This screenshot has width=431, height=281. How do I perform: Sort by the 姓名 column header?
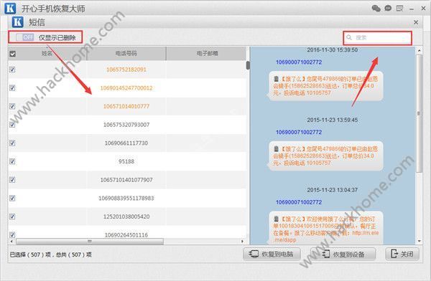pyautogui.click(x=47, y=53)
